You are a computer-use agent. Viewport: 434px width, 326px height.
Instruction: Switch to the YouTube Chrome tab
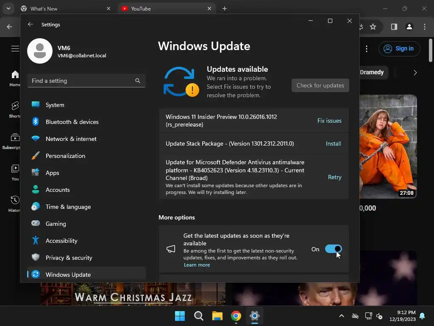pos(167,8)
